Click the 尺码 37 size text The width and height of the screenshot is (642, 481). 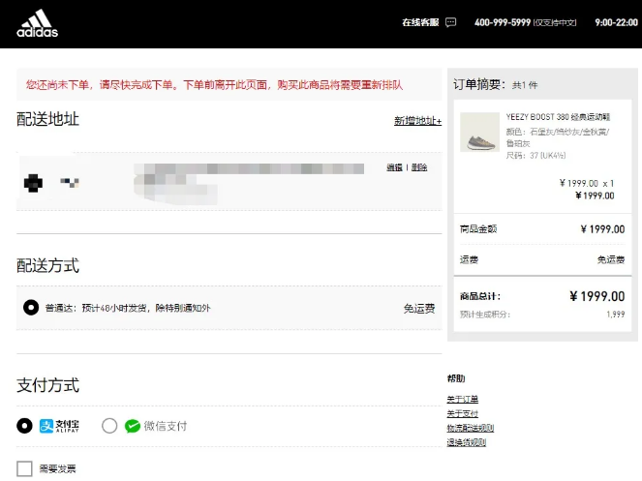pyautogui.click(x=535, y=156)
